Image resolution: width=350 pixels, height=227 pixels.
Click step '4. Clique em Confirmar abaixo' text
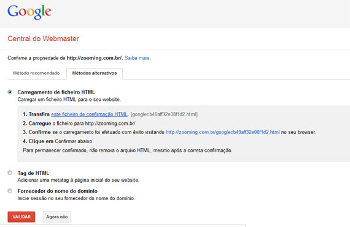58,141
